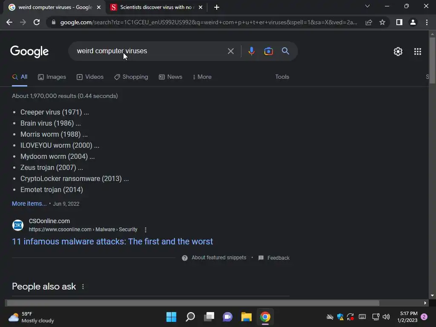Click the horizontal scrollbar thumb
The image size is (436, 327).
tap(193, 303)
